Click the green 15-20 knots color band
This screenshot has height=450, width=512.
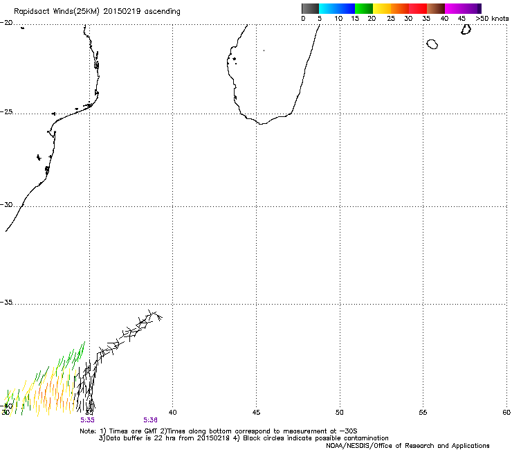pos(364,8)
